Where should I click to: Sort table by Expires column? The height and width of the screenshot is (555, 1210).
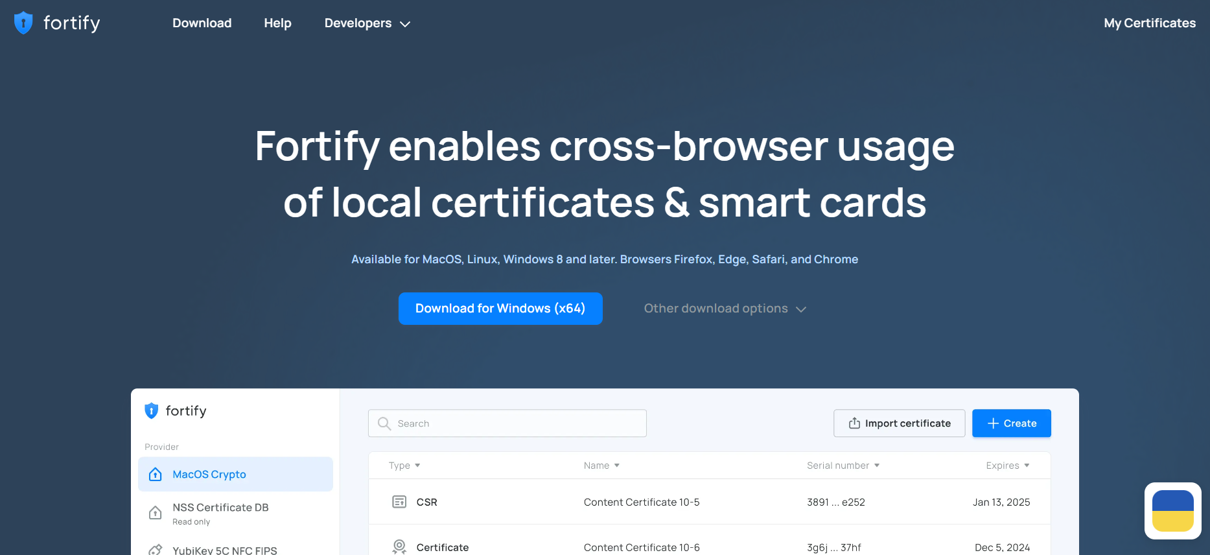pos(1007,466)
